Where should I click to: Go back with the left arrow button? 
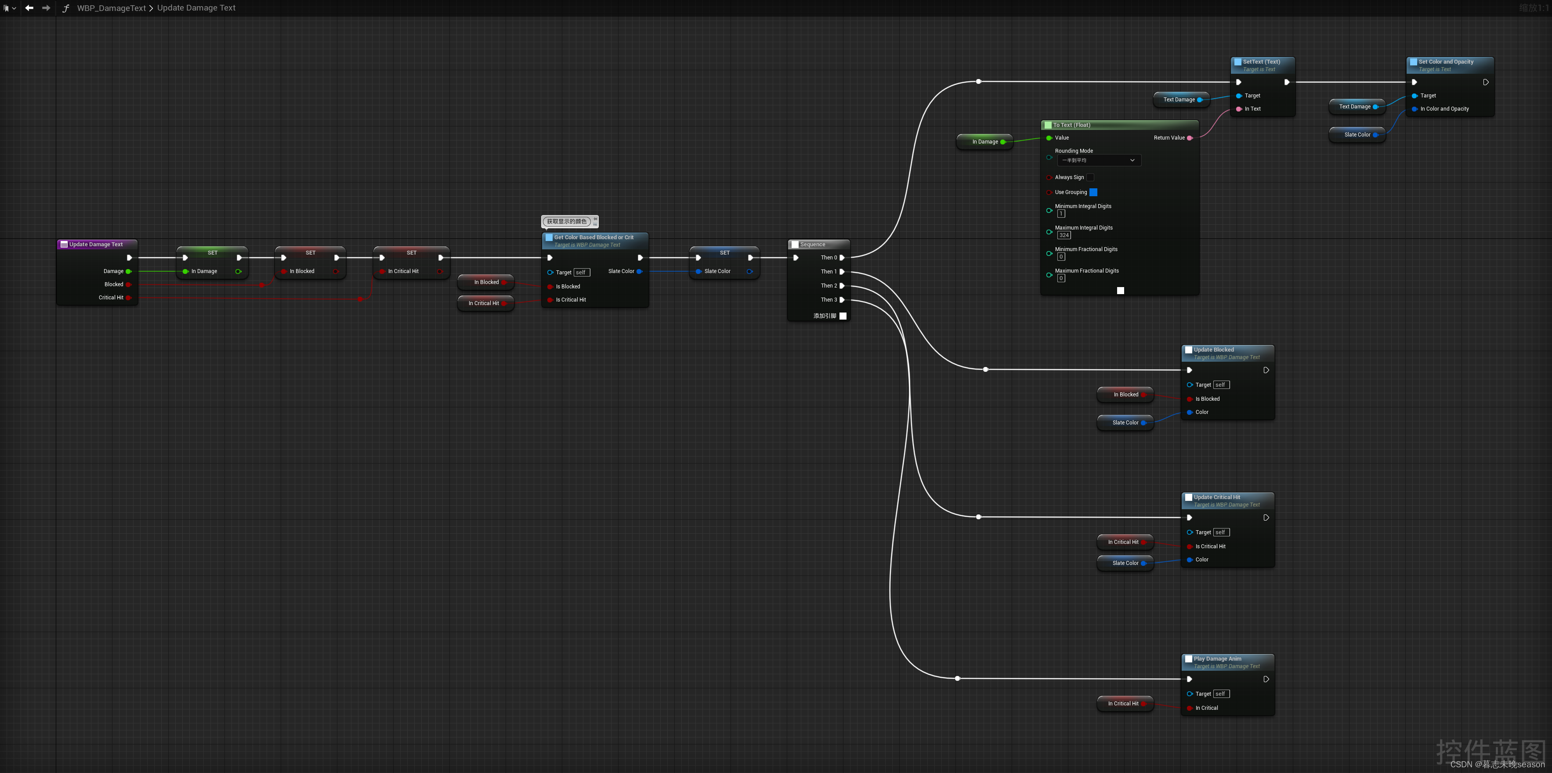(x=29, y=8)
